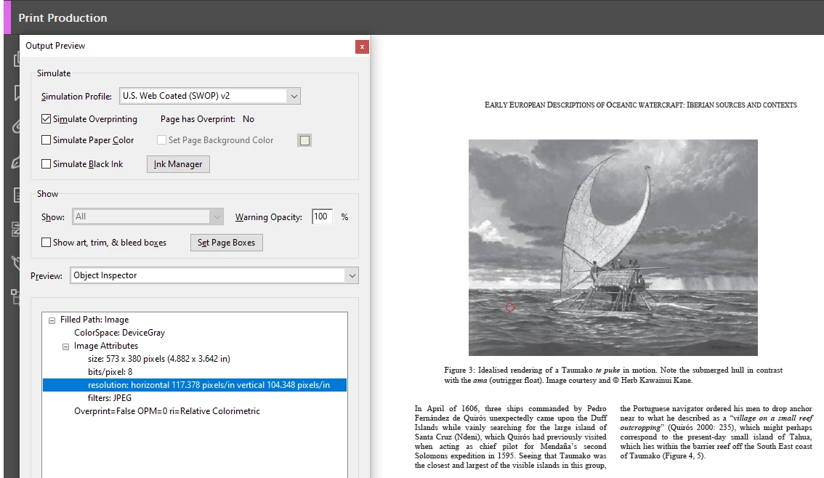
Task: Click the Warning Opacity input field
Action: [x=322, y=216]
